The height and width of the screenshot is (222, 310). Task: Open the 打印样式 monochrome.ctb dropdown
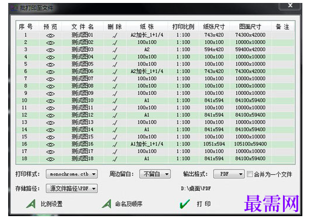click(x=72, y=174)
